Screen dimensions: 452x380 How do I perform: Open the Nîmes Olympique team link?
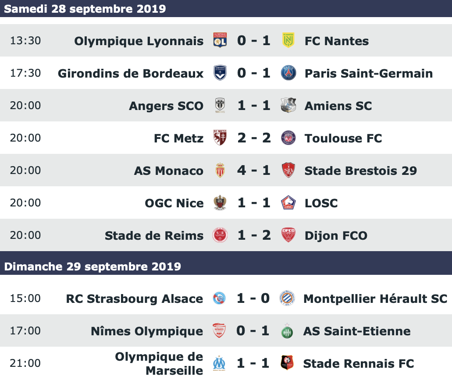[x=147, y=331]
